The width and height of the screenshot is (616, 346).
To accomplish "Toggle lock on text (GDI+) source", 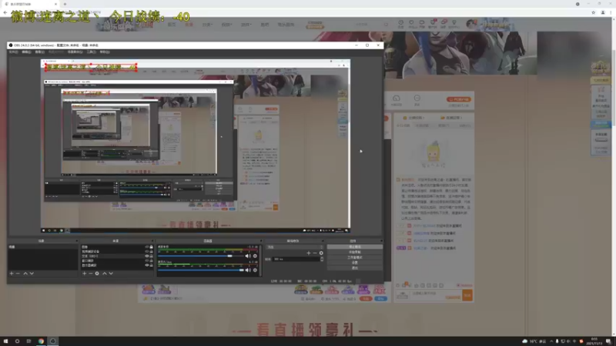I will [x=151, y=256].
